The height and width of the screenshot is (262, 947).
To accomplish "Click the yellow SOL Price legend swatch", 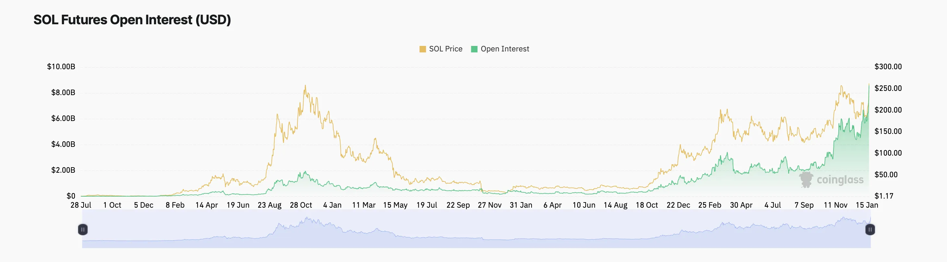I will (423, 49).
